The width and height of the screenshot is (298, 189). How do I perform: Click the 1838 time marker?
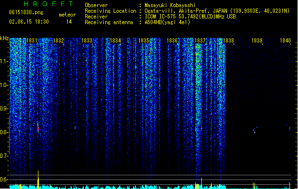click(x=228, y=41)
